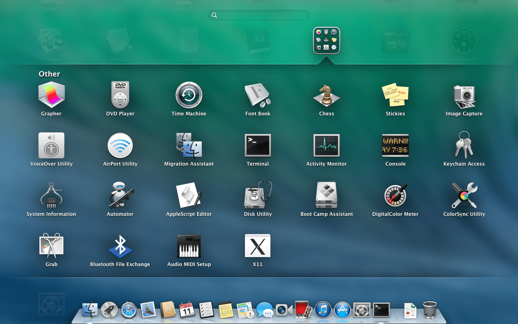The width and height of the screenshot is (518, 324).
Task: Click the "Other" folder title
Action: [x=49, y=74]
